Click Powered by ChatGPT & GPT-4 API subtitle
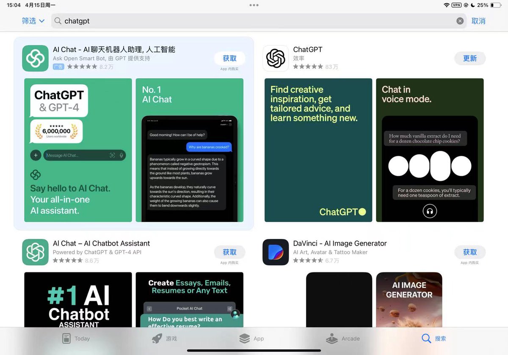This screenshot has width=508, height=355. point(97,252)
